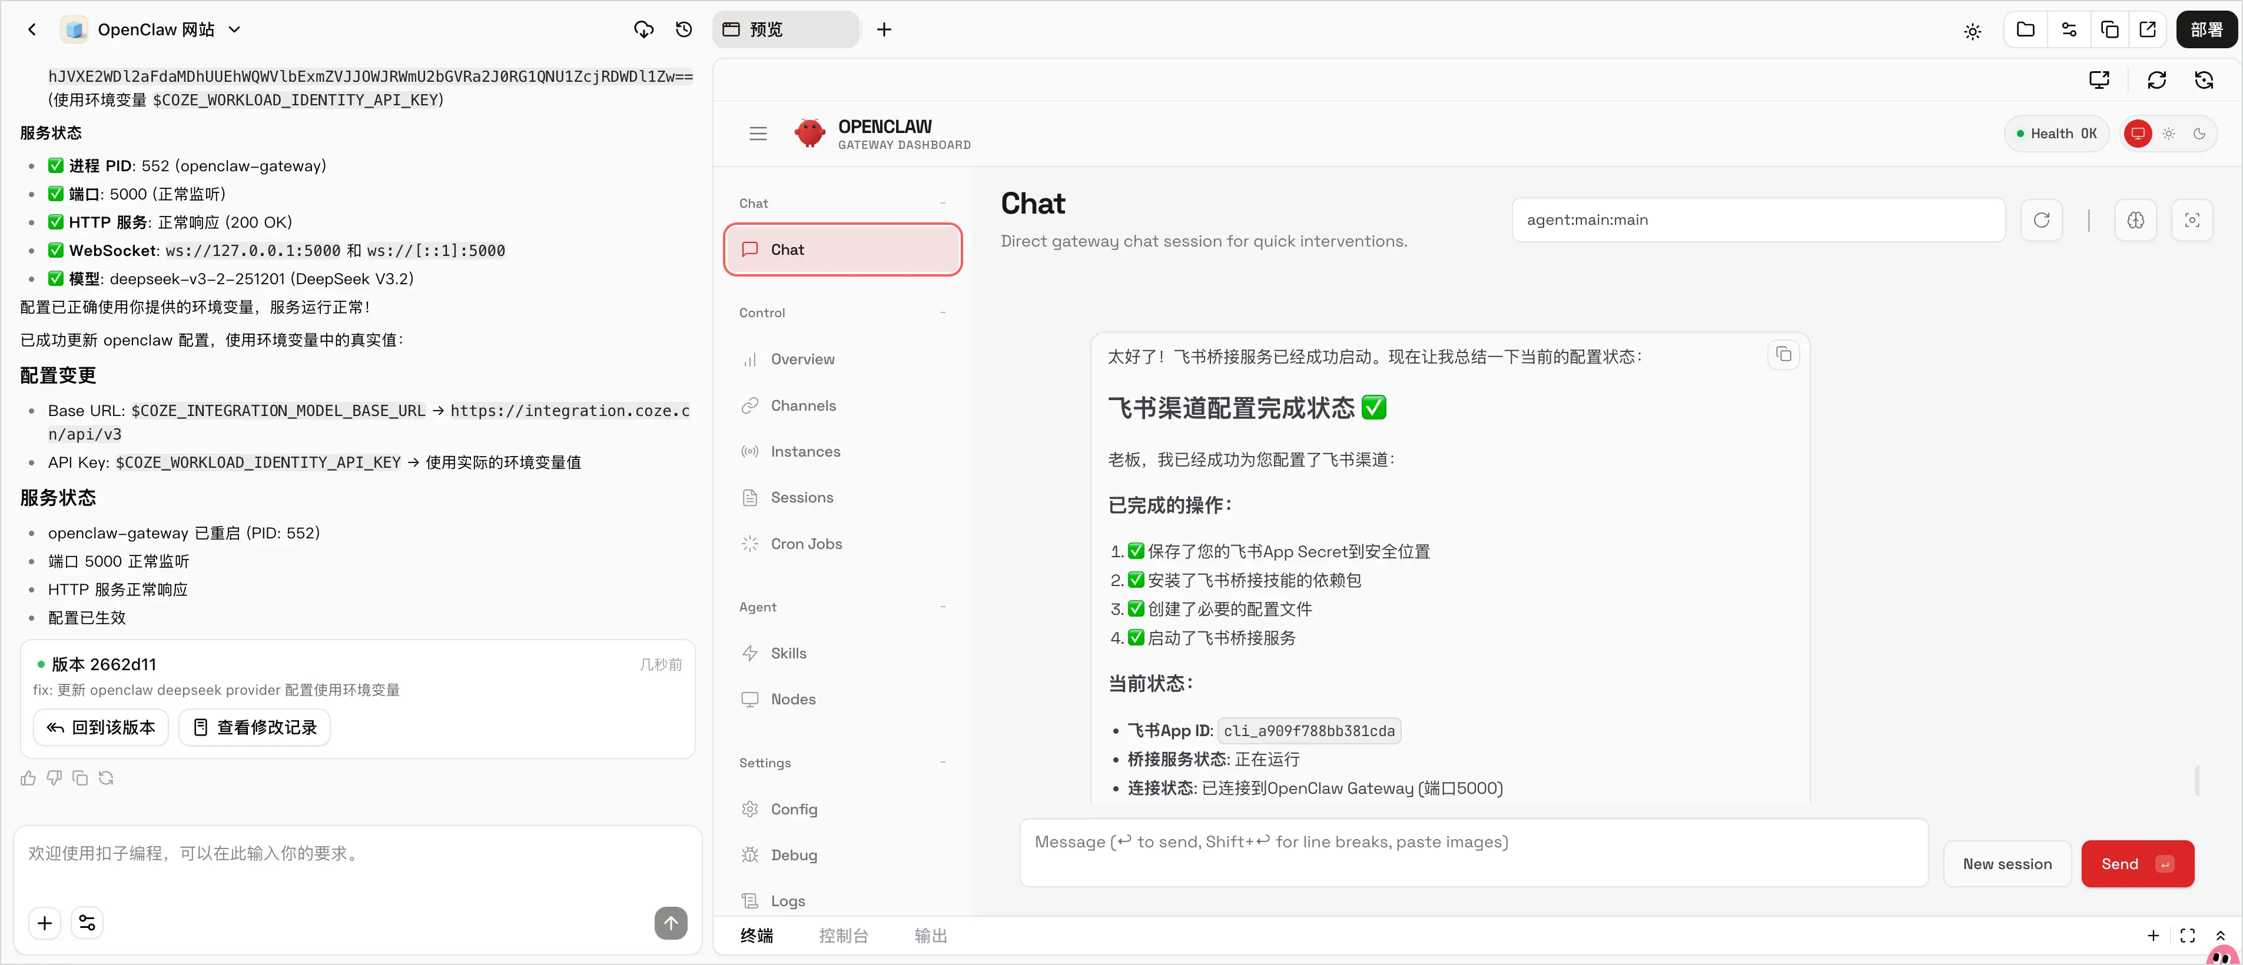Dislike the response with thumbs down
The width and height of the screenshot is (2243, 965).
click(54, 778)
